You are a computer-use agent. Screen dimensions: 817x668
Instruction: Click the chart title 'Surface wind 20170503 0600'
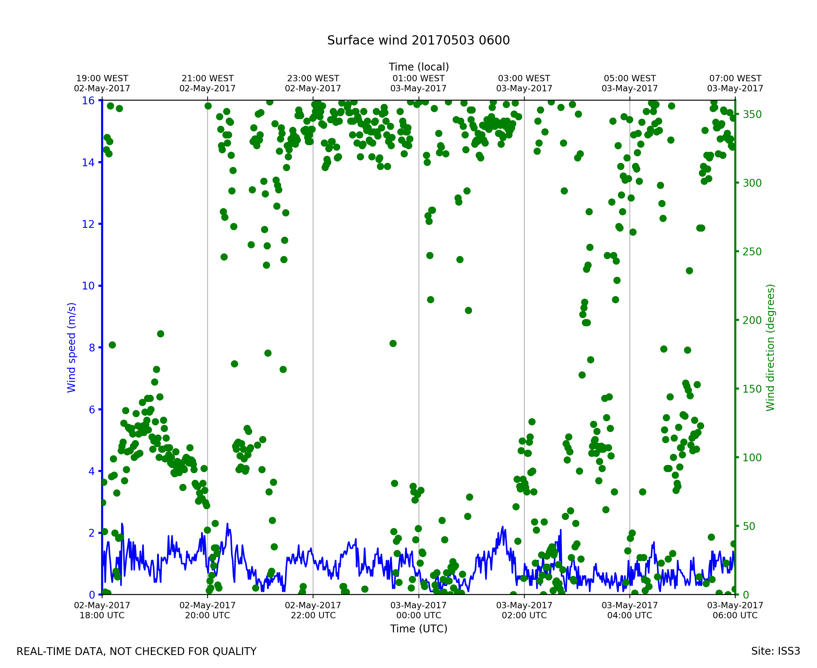[x=418, y=40]
